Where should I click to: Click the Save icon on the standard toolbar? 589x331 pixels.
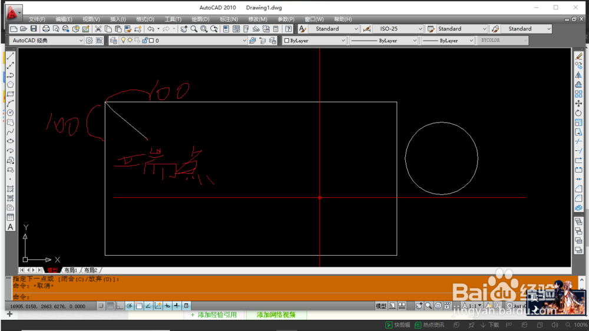(34, 29)
